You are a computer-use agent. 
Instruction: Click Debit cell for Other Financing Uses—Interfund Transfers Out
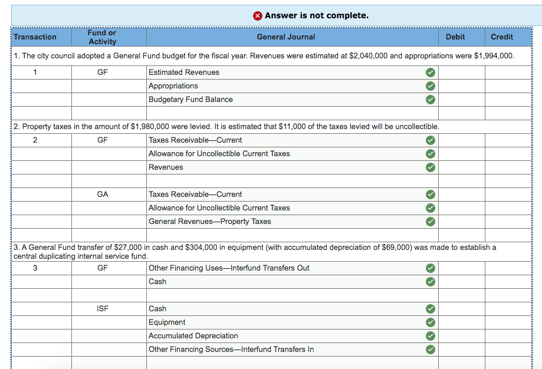(462, 268)
